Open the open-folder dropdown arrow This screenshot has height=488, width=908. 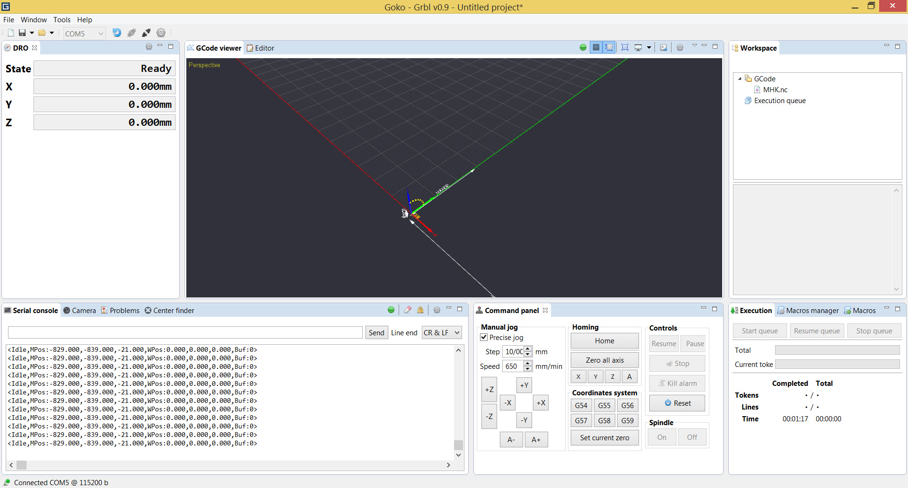click(x=52, y=33)
